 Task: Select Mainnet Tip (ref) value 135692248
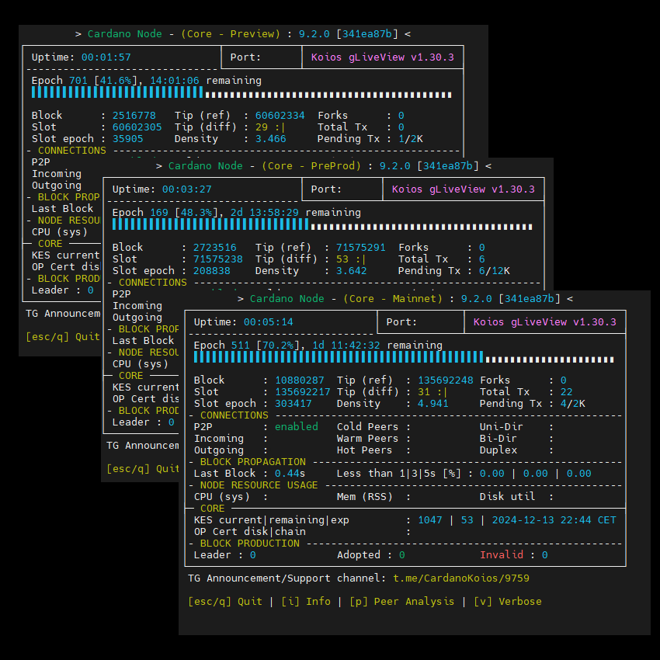(x=446, y=380)
